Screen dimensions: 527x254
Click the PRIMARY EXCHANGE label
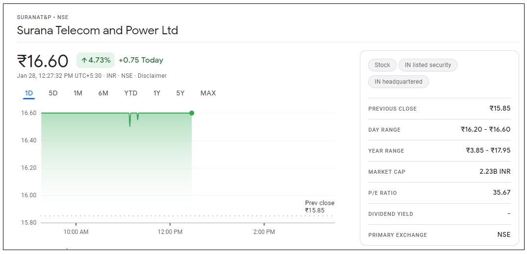tap(398, 235)
